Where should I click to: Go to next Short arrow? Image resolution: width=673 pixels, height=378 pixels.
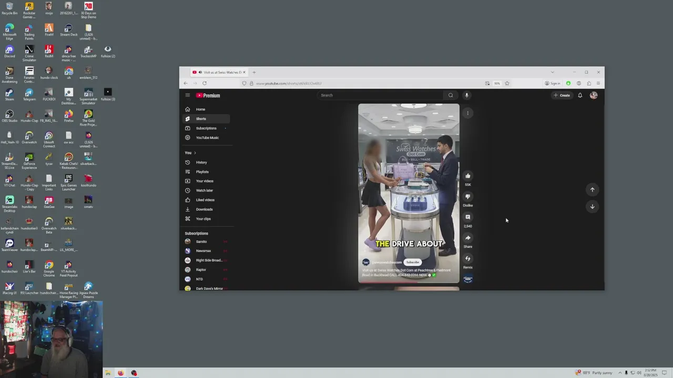click(x=592, y=206)
